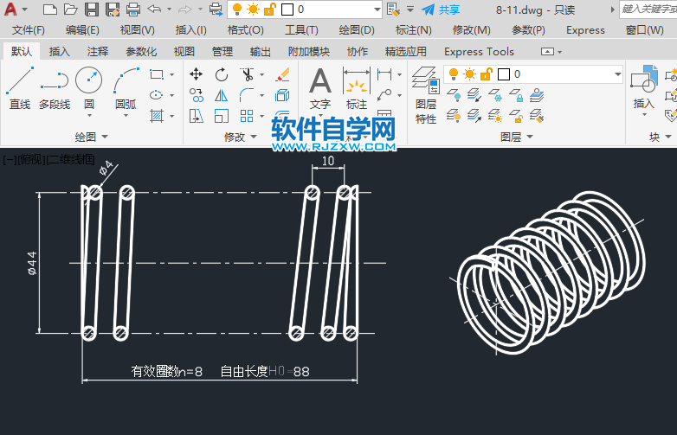Viewport: 677px width, 435px height.
Task: Open 图层特性 layer properties manager
Action: (x=426, y=96)
